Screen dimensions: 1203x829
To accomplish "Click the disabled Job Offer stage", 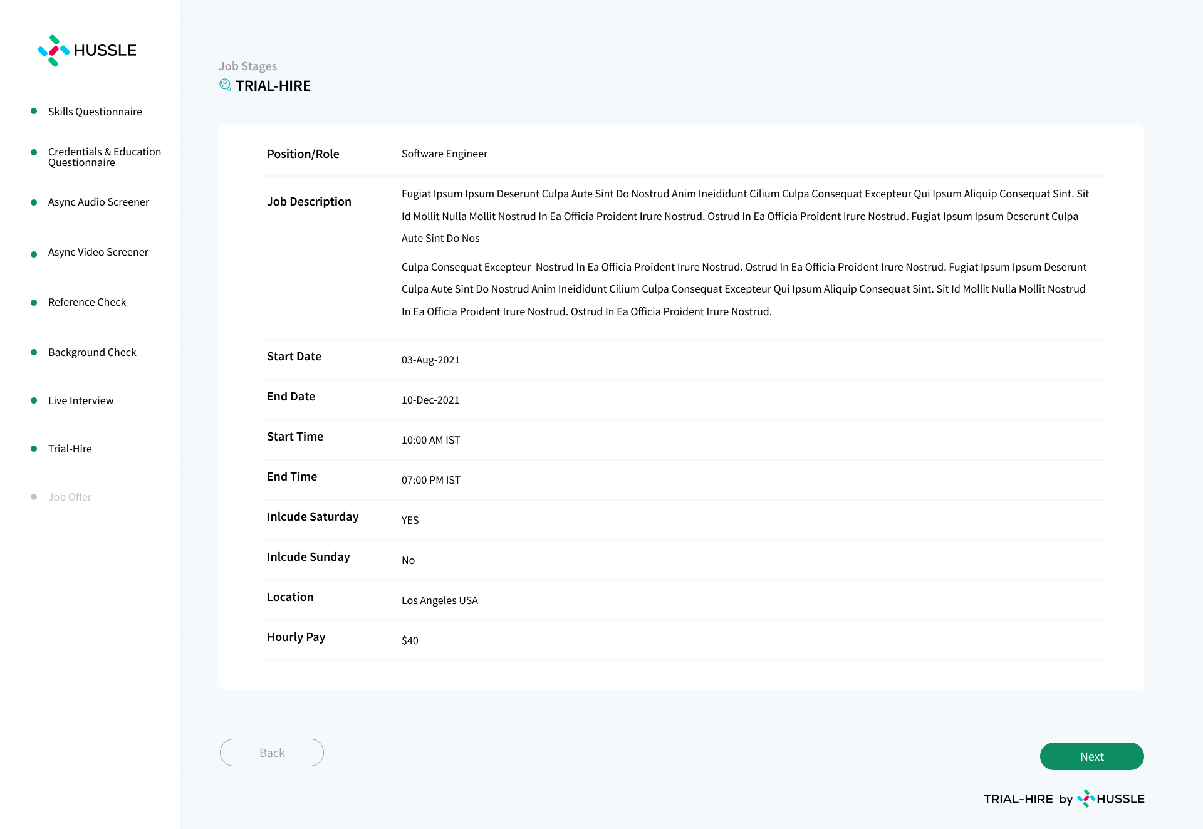I will click(x=70, y=497).
